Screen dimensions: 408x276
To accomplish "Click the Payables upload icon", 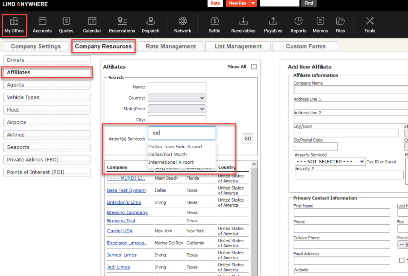I will pyautogui.click(x=273, y=25).
